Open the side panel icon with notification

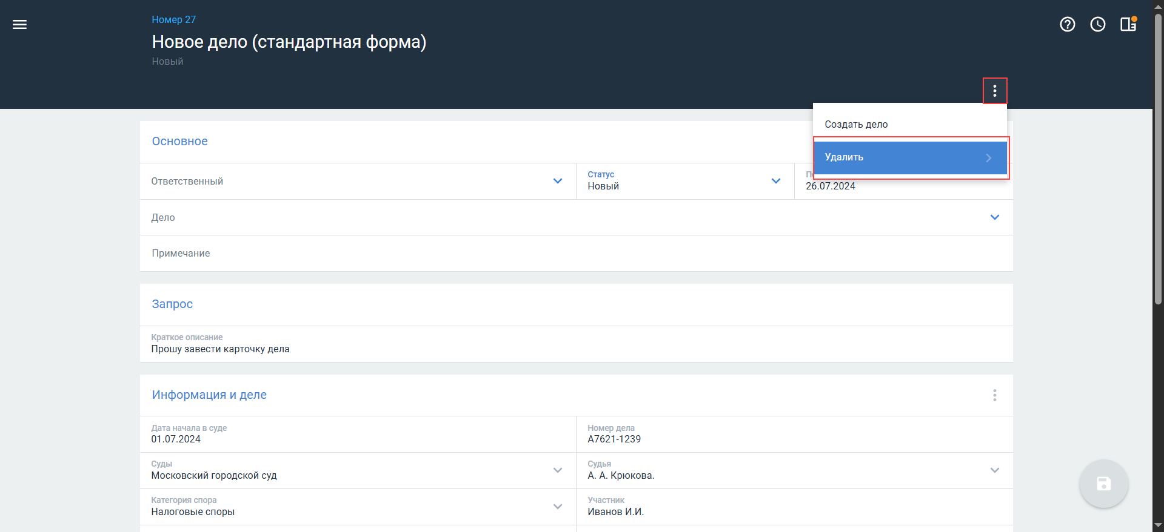tap(1128, 24)
